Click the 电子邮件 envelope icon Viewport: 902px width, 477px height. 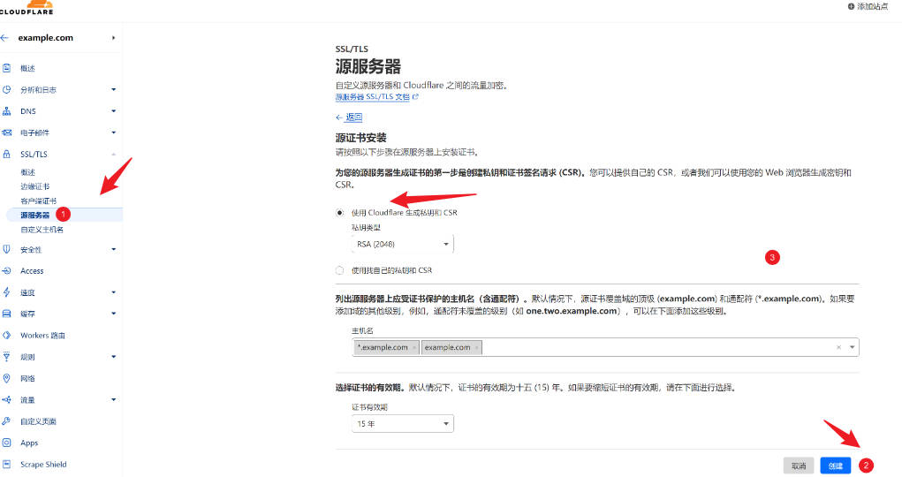(x=6, y=132)
